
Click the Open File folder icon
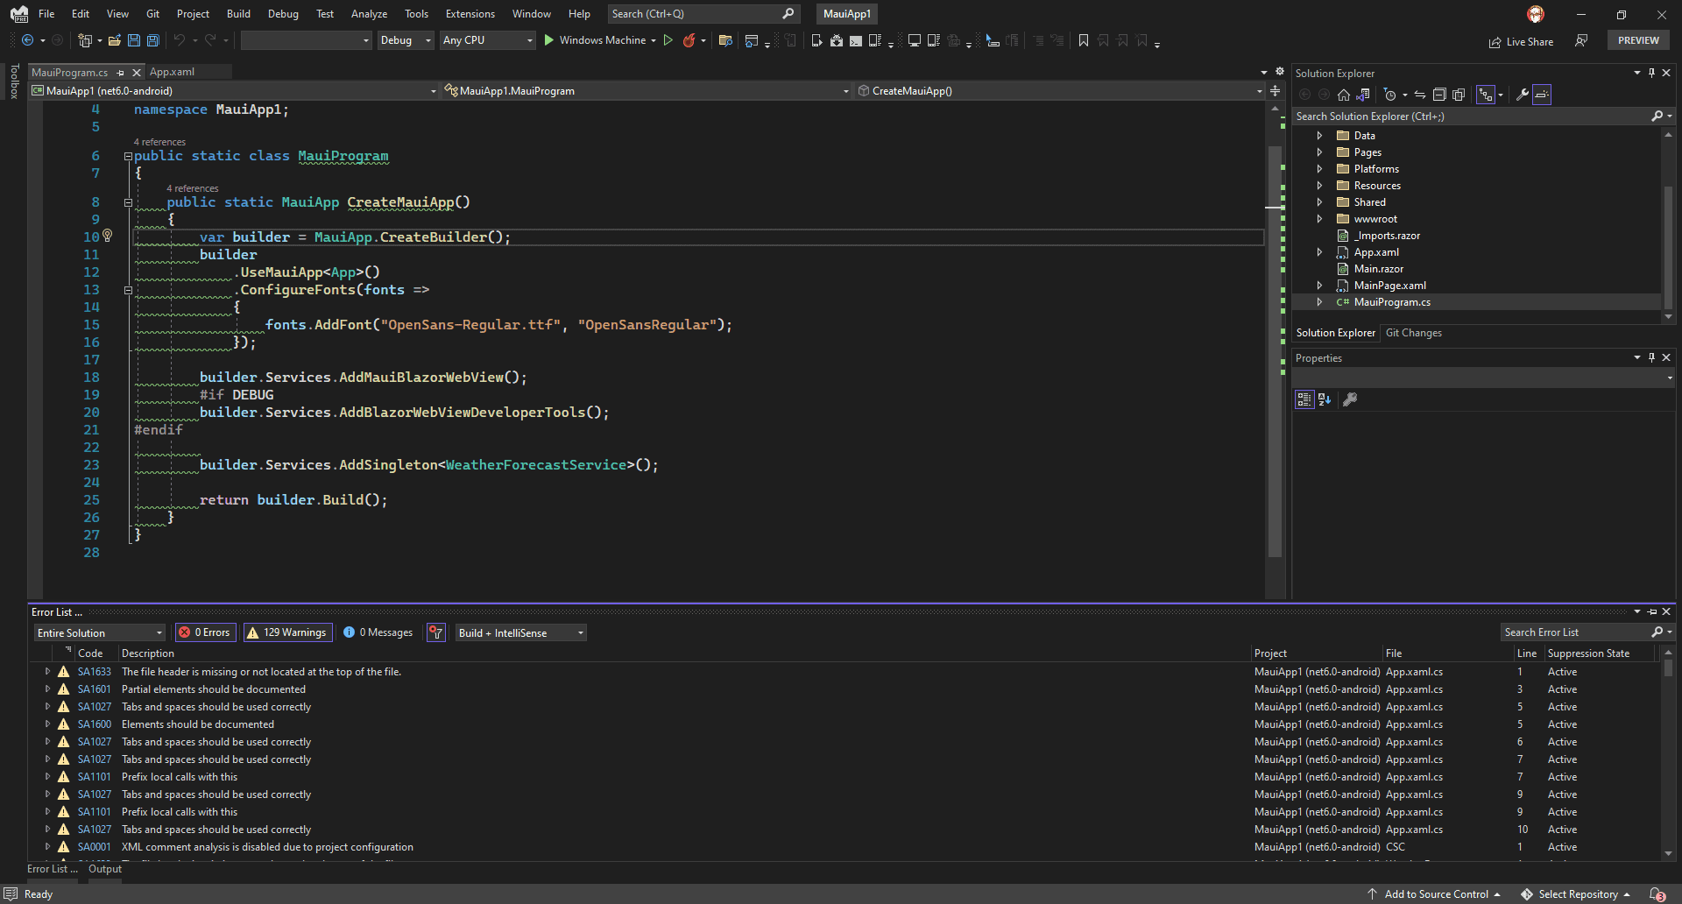coord(115,40)
